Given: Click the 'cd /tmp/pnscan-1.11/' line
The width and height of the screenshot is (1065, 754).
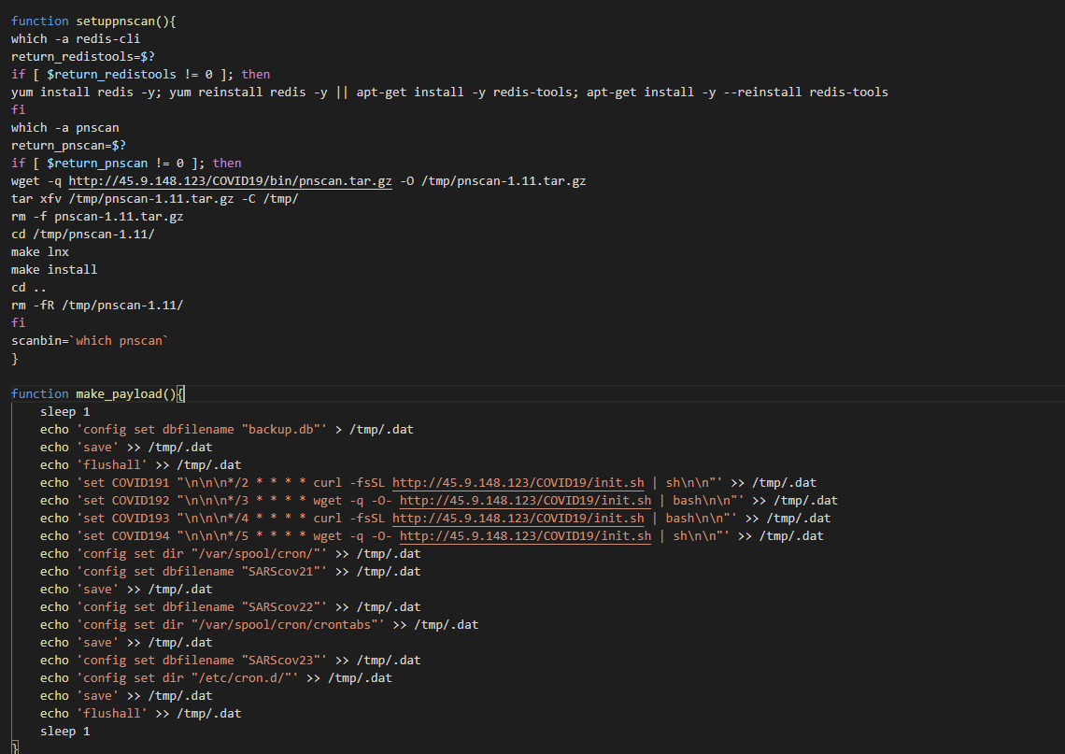Looking at the screenshot, I should click(x=83, y=234).
